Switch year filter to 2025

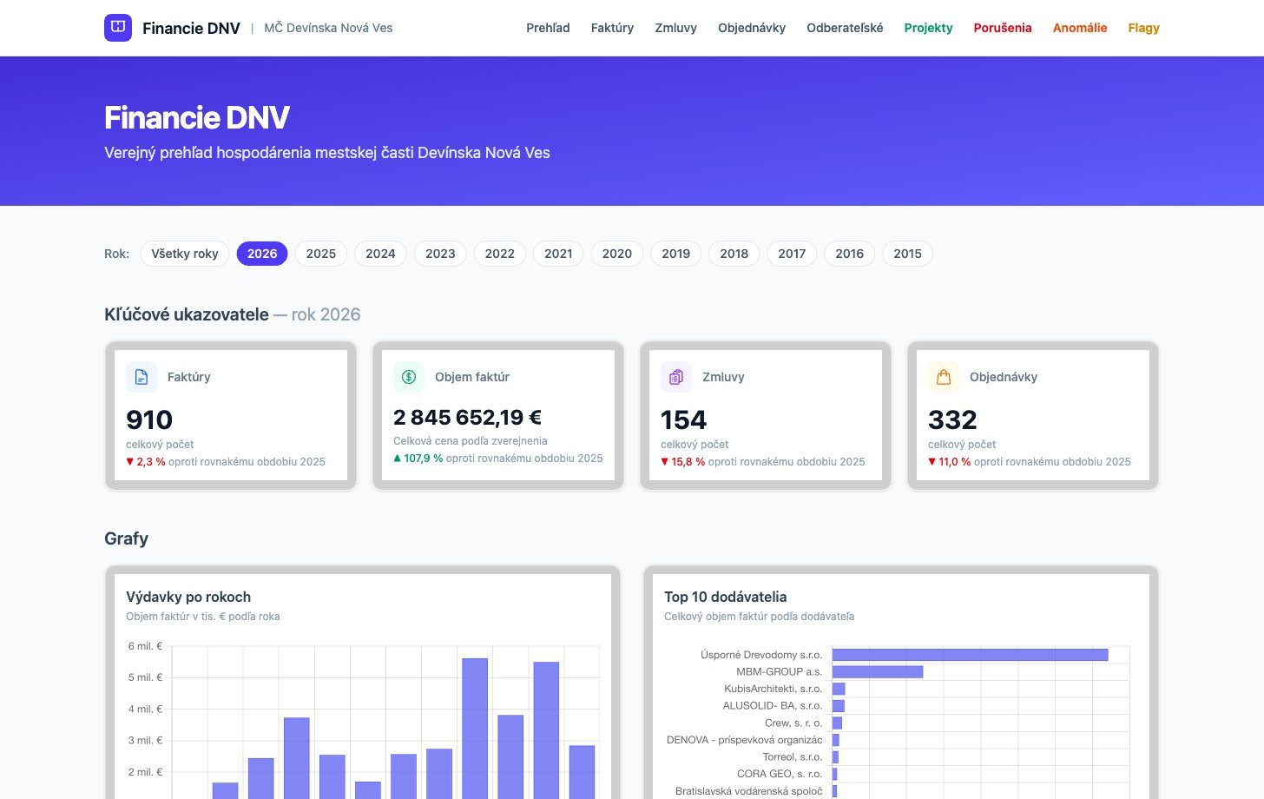click(321, 254)
